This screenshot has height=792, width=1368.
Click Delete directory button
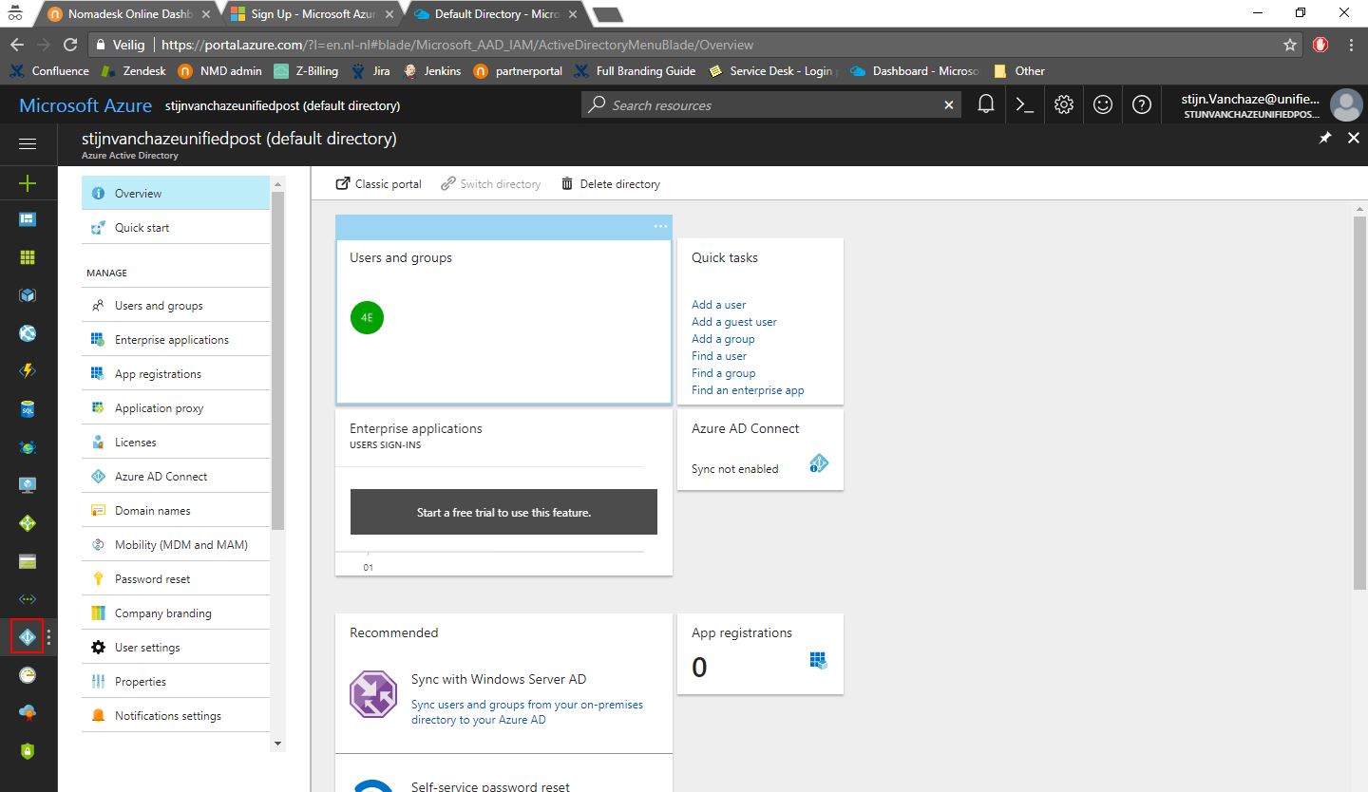pos(611,183)
